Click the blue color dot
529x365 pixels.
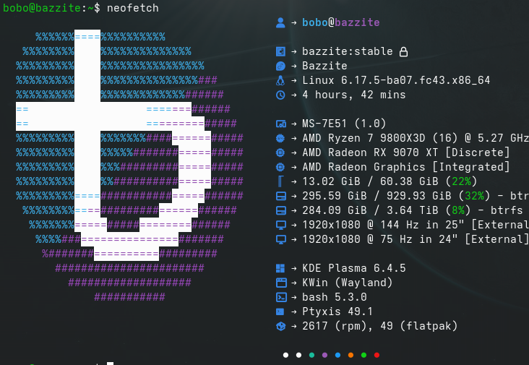337,355
